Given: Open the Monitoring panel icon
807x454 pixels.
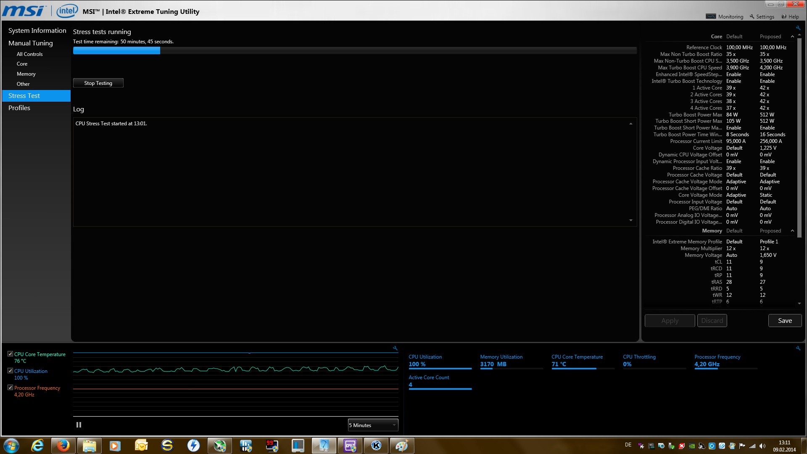Looking at the screenshot, I should click(711, 16).
